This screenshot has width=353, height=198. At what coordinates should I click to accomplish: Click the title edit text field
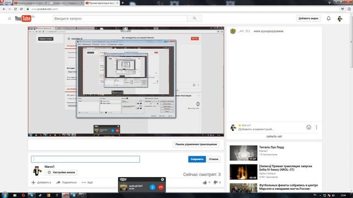click(85, 159)
